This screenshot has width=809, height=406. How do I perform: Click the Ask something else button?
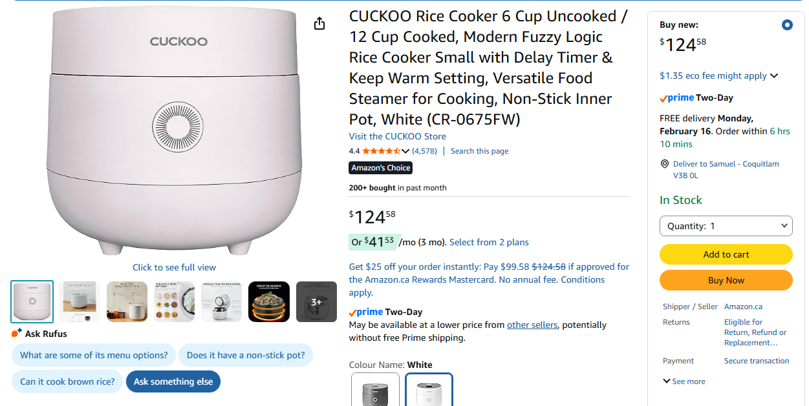pos(173,381)
